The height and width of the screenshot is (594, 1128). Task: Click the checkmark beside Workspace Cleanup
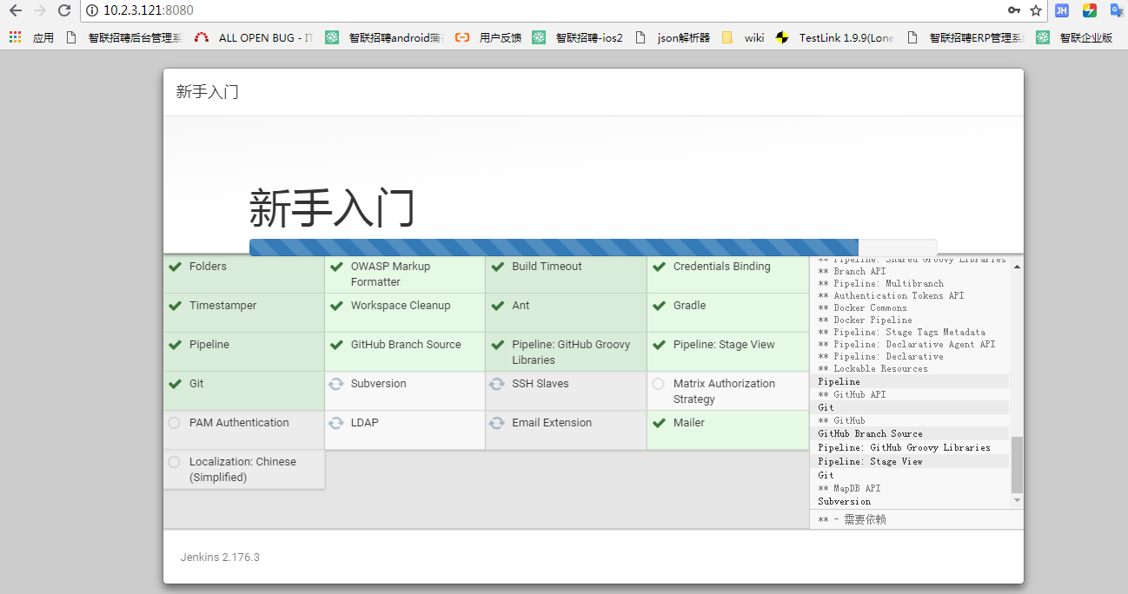pos(336,306)
